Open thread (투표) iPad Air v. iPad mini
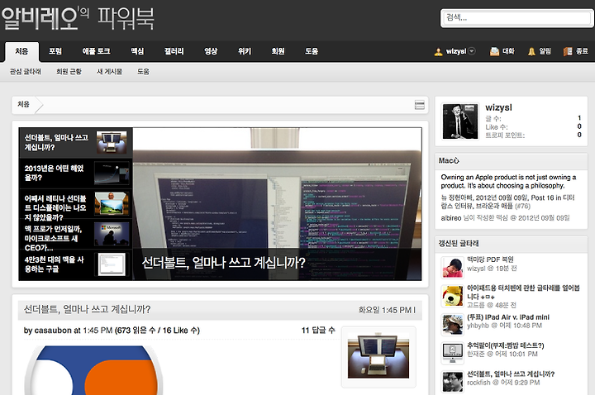This screenshot has height=395, width=595. coord(508,317)
